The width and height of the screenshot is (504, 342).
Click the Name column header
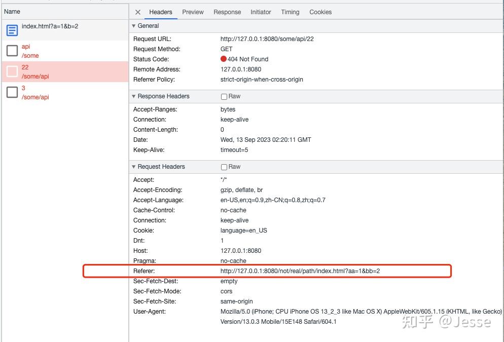click(12, 11)
